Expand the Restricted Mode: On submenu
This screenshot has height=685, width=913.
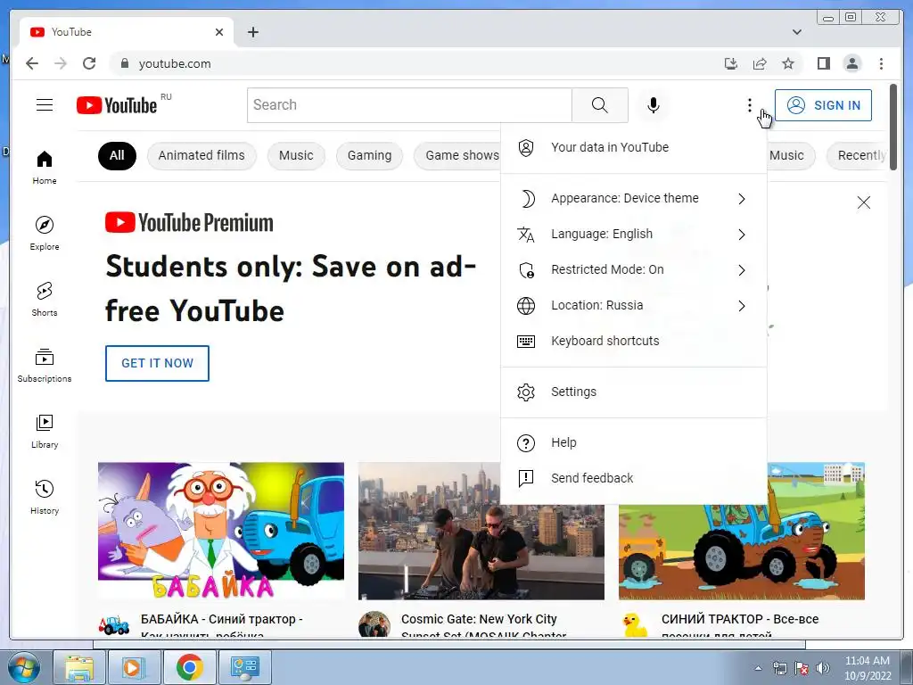pyautogui.click(x=634, y=269)
